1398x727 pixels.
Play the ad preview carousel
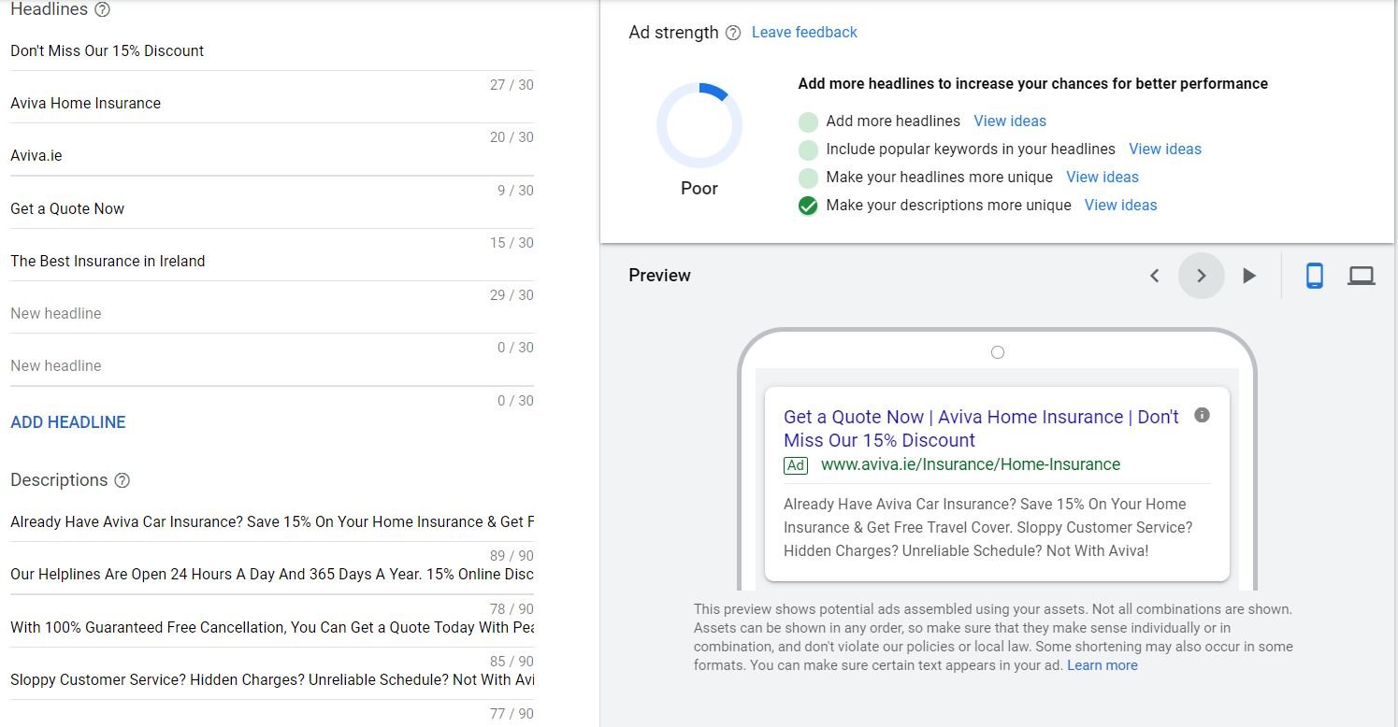coord(1250,275)
